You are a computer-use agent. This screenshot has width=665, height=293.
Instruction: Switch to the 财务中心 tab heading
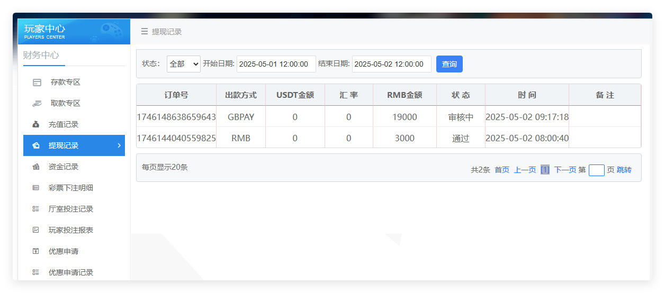41,55
